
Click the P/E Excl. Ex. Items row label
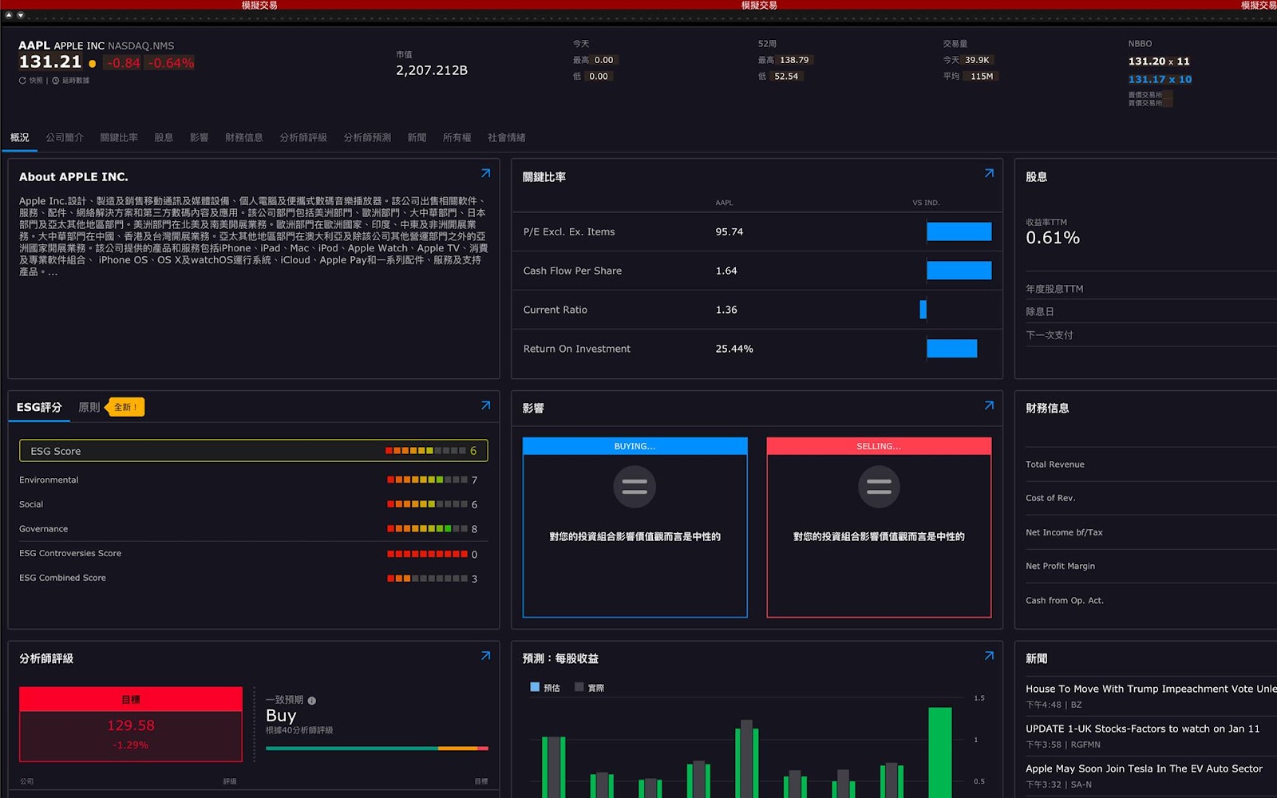(x=569, y=232)
